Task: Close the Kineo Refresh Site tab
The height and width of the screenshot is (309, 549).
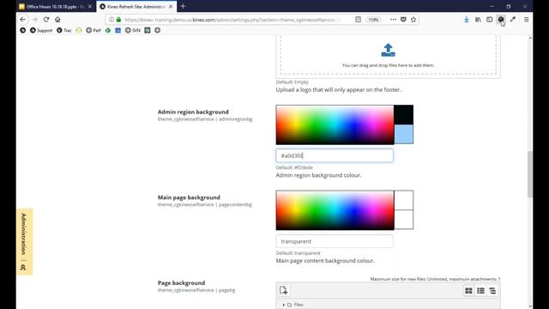Action: (171, 7)
